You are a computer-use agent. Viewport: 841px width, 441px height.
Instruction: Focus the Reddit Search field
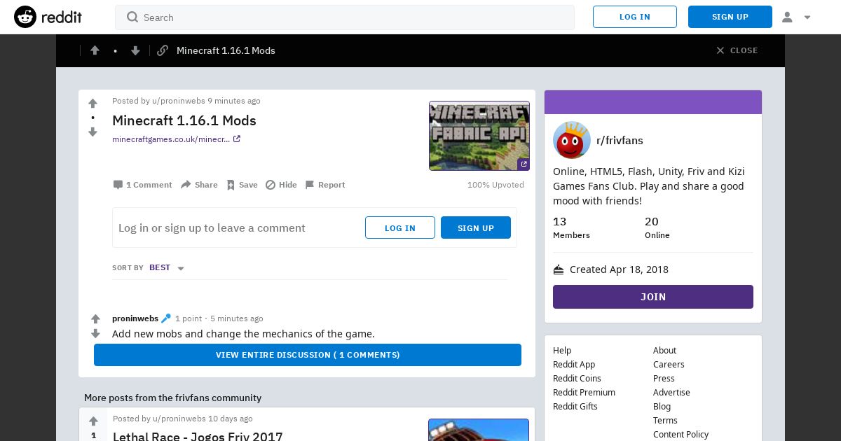pyautogui.click(x=345, y=17)
